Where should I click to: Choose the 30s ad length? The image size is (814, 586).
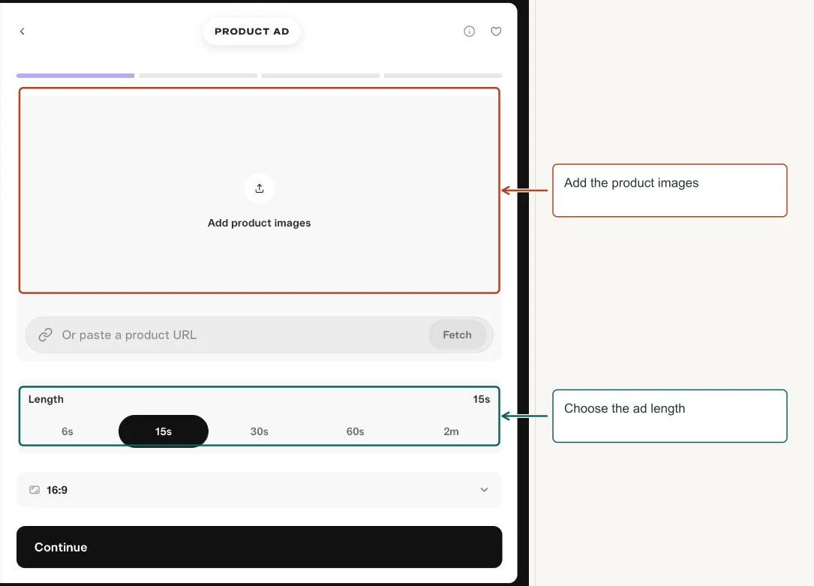coord(260,431)
